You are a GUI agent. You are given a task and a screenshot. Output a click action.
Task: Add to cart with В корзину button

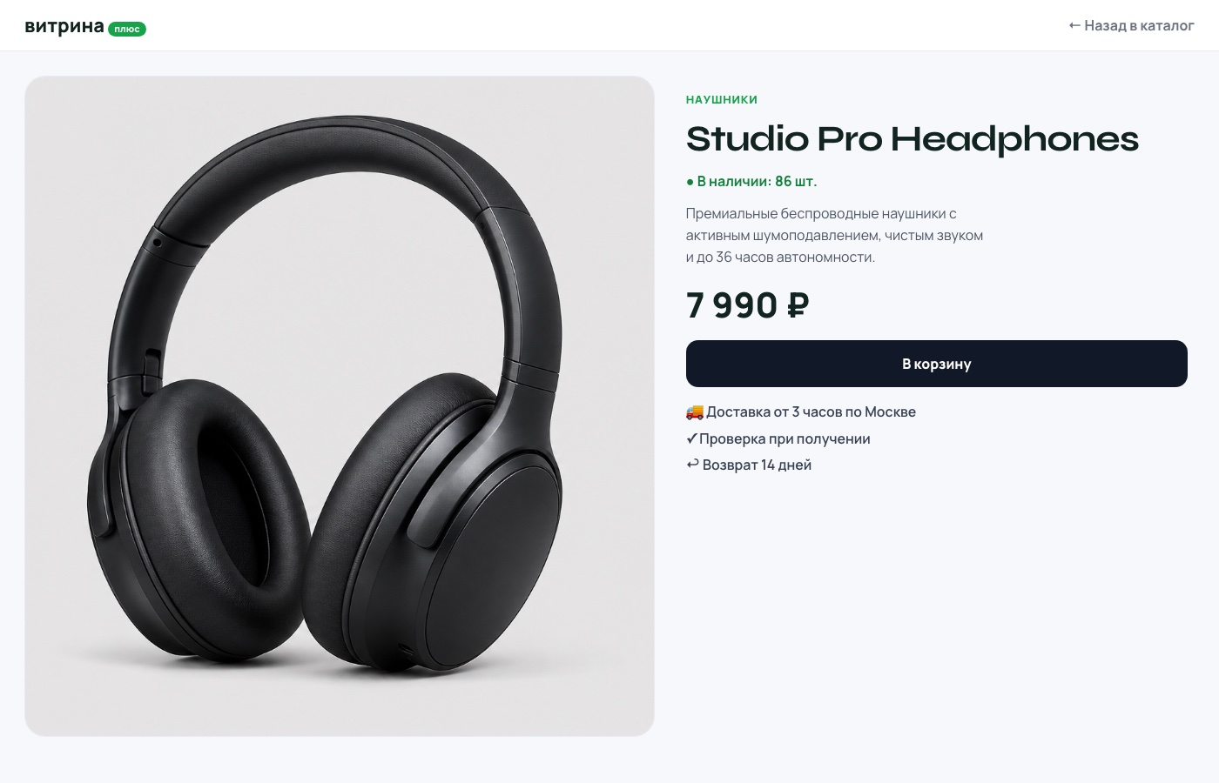click(x=937, y=364)
